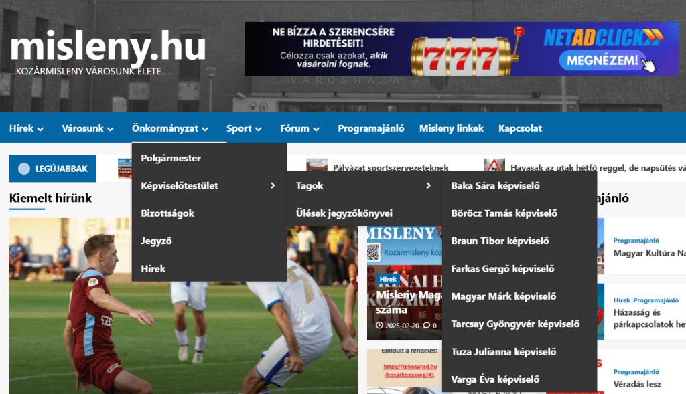Screen dimensions: 686x394
Task: Select Hírek under Önkormányzat dropdown
Action: click(x=209, y=269)
